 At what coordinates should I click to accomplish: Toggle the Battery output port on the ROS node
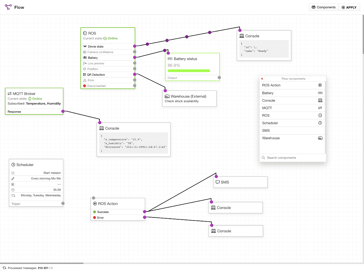[134, 58]
